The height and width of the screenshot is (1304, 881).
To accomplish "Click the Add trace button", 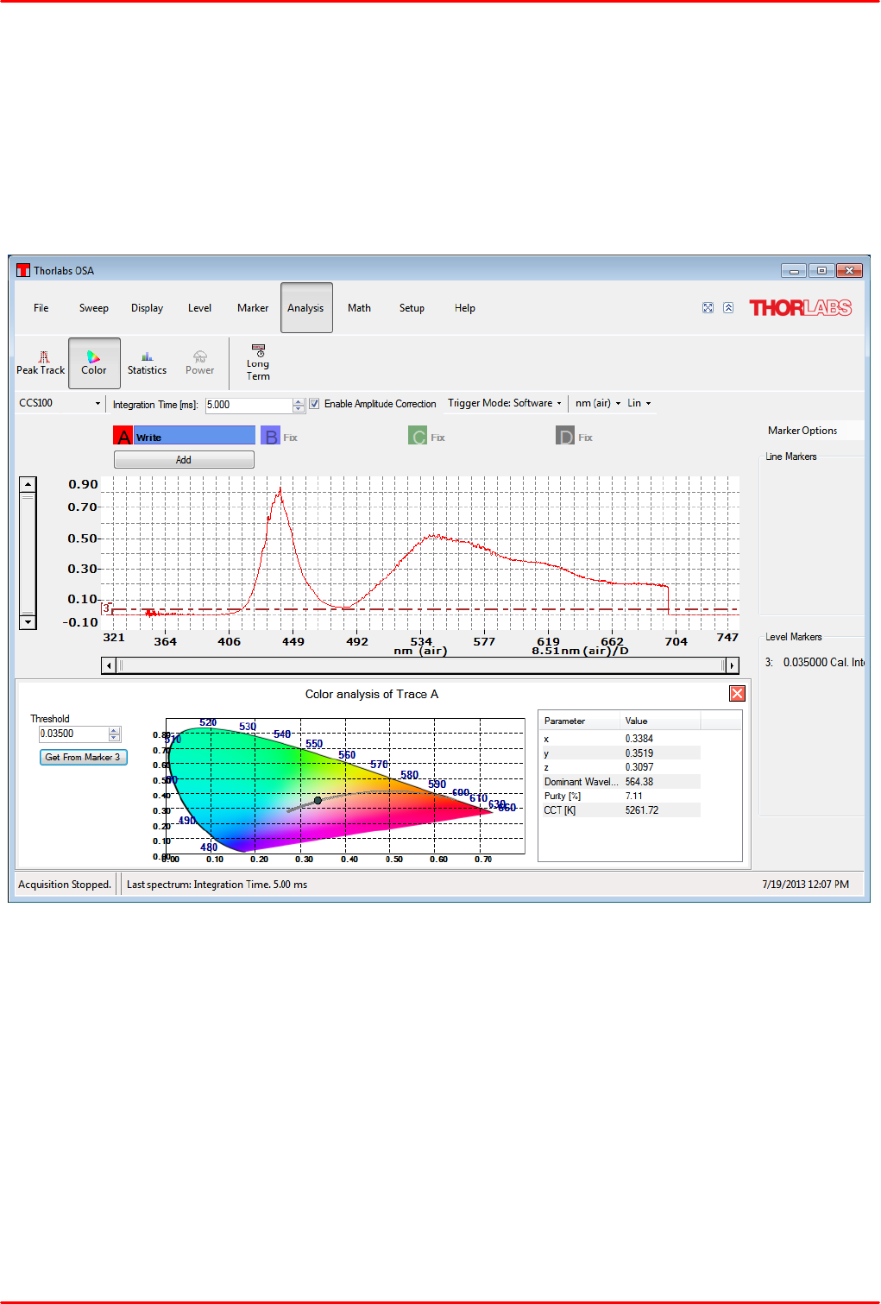I will [x=184, y=460].
